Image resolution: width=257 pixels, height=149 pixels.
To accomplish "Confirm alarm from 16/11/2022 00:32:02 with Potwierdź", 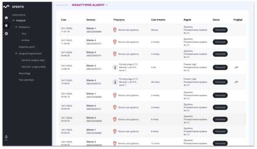I will pos(220,131).
